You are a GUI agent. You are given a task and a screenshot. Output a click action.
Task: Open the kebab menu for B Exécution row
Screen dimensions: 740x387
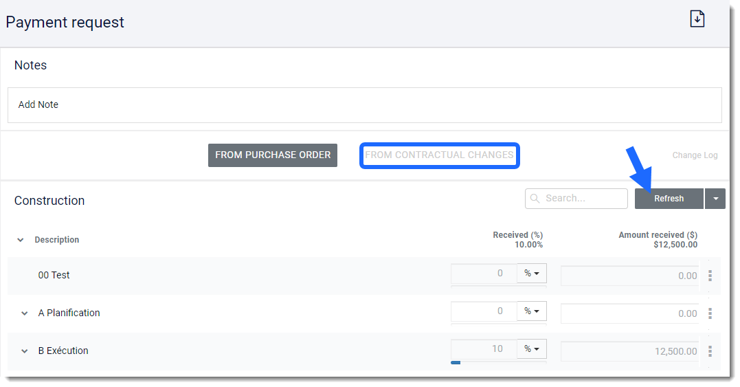pyautogui.click(x=710, y=351)
